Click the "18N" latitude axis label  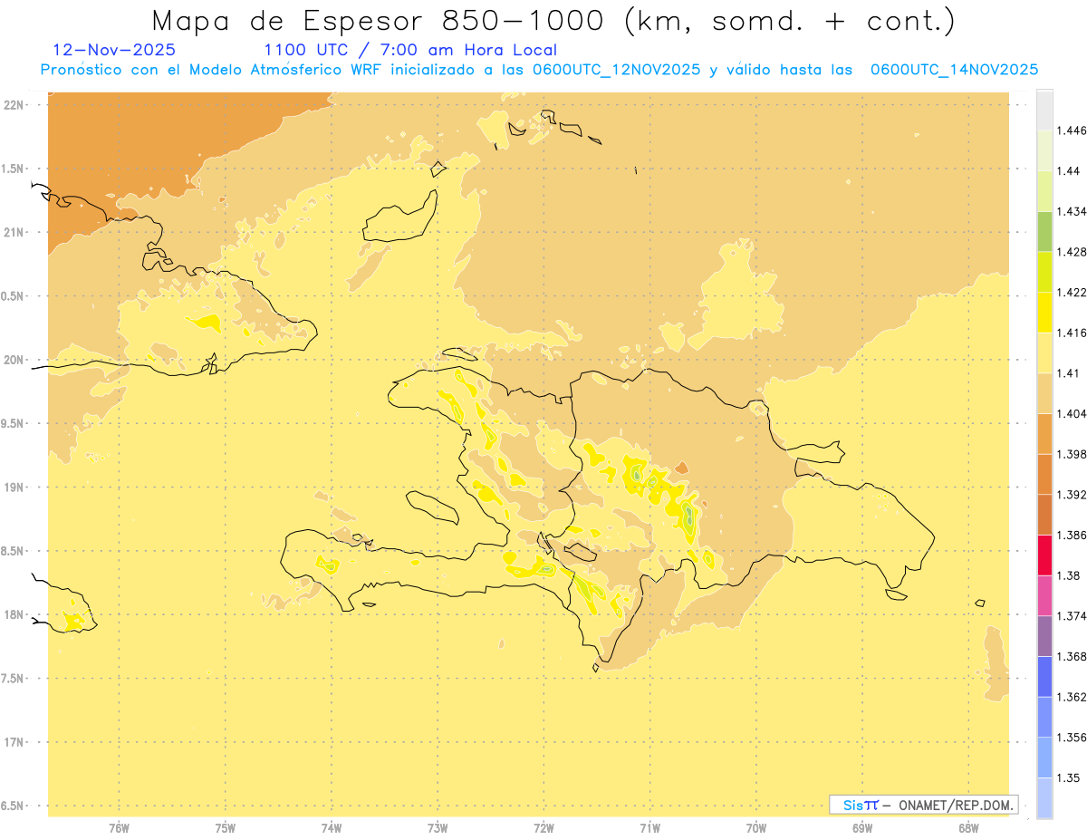tap(15, 614)
